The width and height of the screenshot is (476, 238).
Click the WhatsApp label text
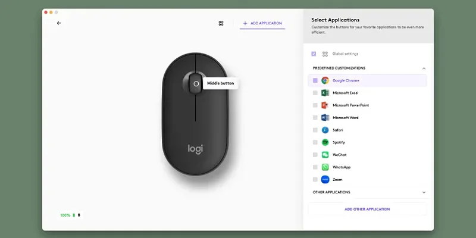pos(342,167)
